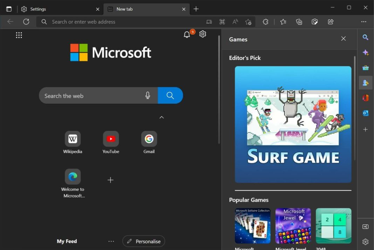Viewport: 374px width, 250px height.
Task: Open the Settings and more menu
Action: [x=363, y=22]
